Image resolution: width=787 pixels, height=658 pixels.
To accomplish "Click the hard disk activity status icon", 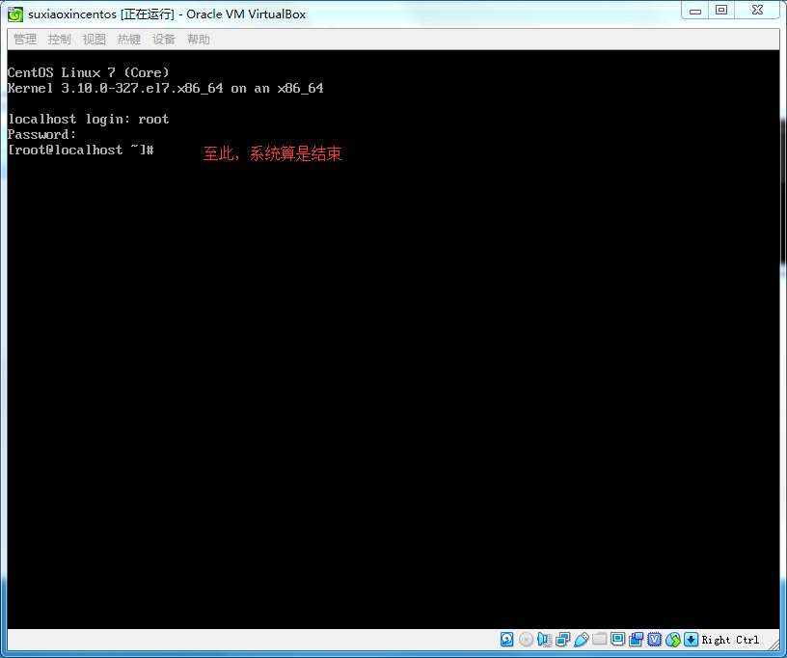I will pyautogui.click(x=507, y=639).
